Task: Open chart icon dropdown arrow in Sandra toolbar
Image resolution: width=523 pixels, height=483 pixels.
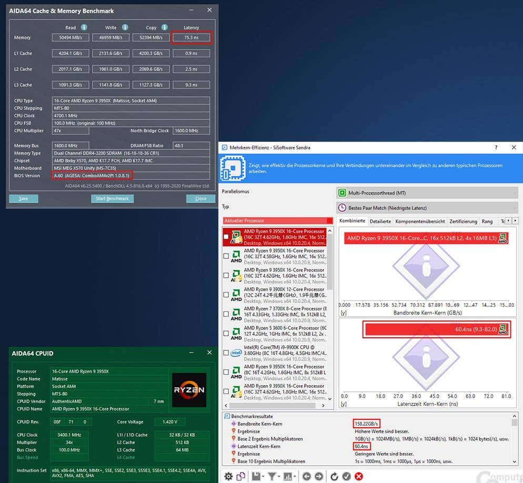Action: (295, 476)
